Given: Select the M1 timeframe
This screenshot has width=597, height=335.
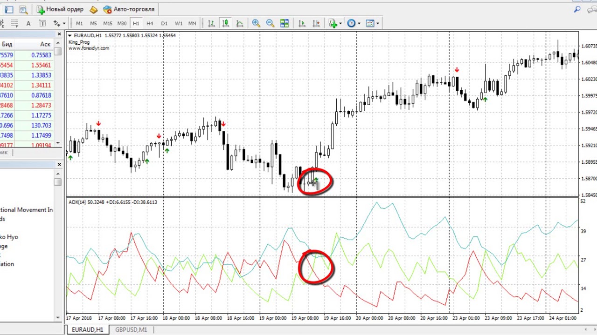Looking at the screenshot, I should click(x=79, y=23).
